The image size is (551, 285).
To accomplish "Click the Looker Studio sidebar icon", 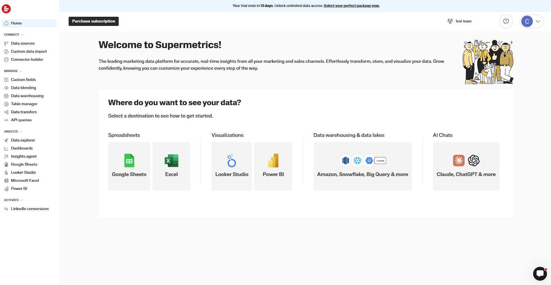I will point(6,172).
